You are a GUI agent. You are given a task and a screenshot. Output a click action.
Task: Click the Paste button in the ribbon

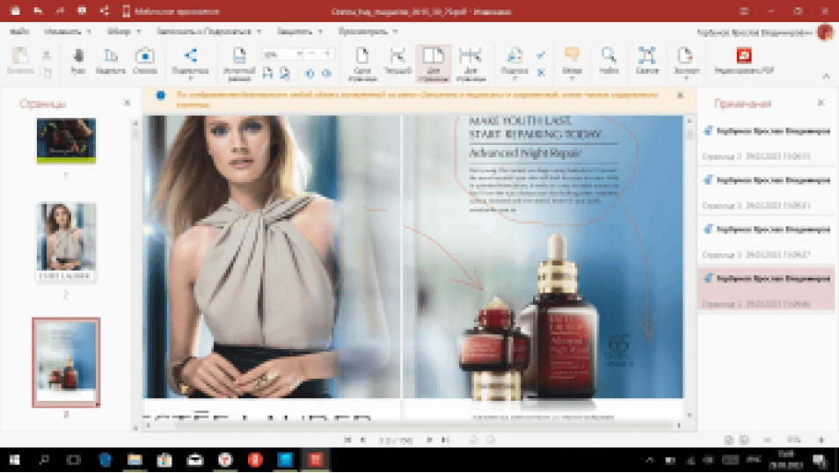tap(20, 61)
